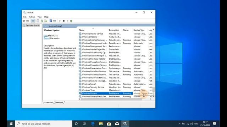
Task: Click the Back arrow toolbar icon
Action: pos(24,21)
